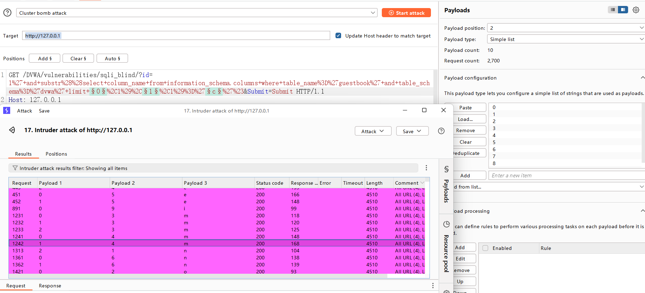Viewport: 645px width, 293px height.
Task: Select result row for request 1313
Action: pyautogui.click(x=217, y=250)
